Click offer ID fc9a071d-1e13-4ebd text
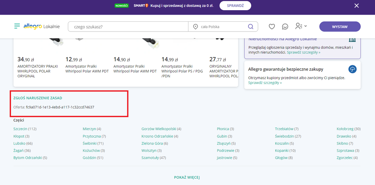 click(x=60, y=107)
